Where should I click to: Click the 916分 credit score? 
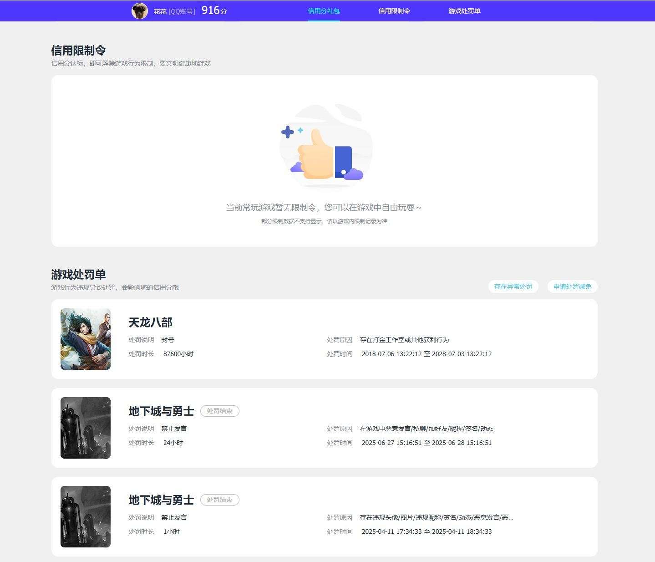point(214,10)
